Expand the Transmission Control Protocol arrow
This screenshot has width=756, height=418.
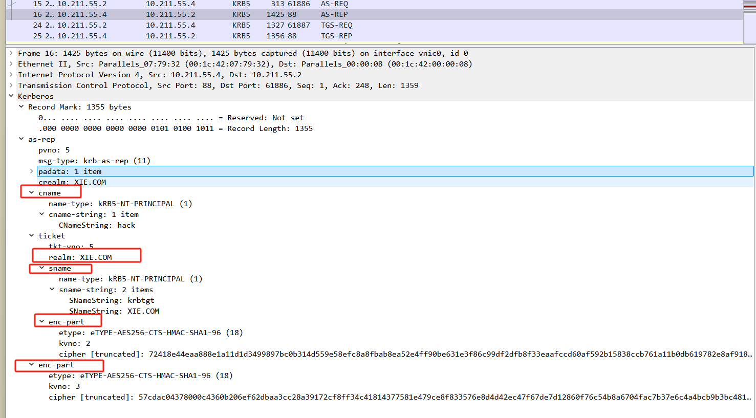click(11, 85)
